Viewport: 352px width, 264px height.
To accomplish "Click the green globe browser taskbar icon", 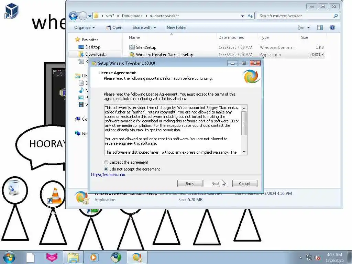I will pyautogui.click(x=116, y=257).
